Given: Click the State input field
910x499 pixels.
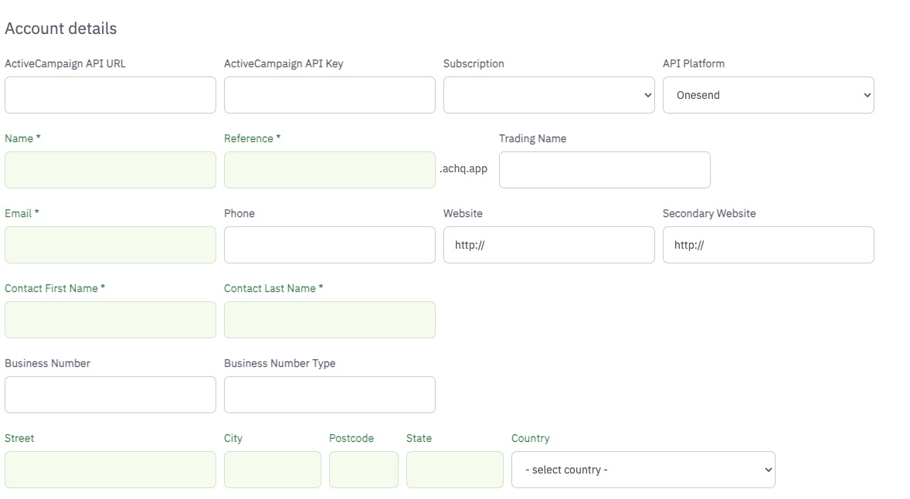Looking at the screenshot, I should (x=455, y=470).
